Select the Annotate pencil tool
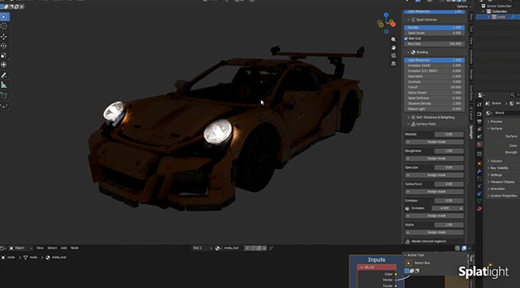This screenshot has width=520, height=288. click(x=4, y=75)
